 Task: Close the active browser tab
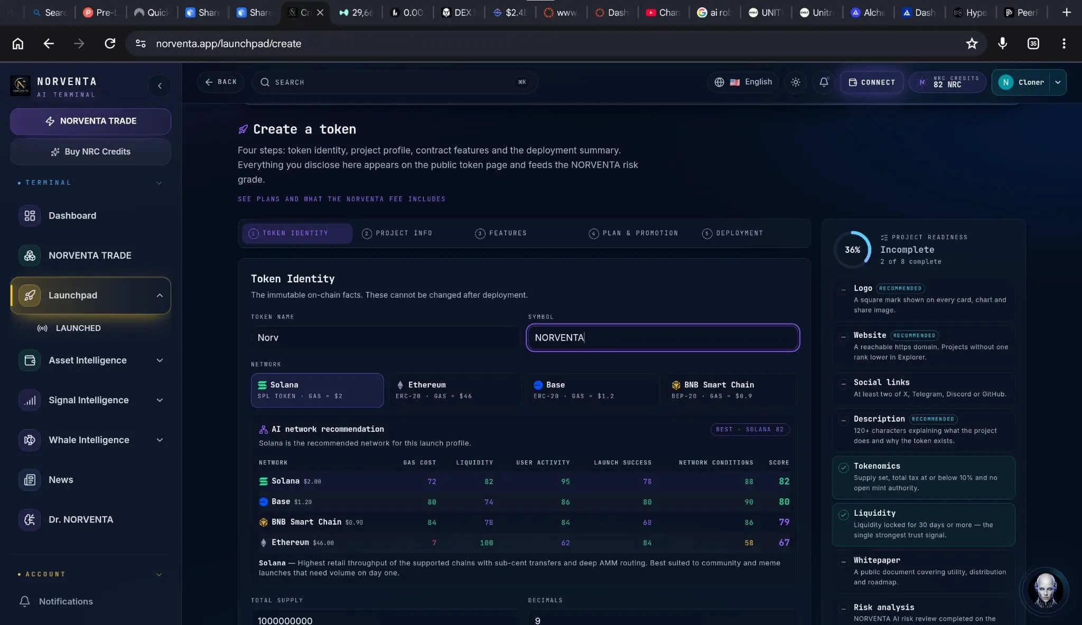coord(320,12)
